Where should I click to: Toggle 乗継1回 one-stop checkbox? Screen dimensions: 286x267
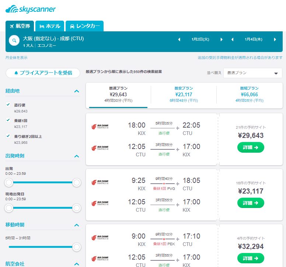click(x=8, y=120)
